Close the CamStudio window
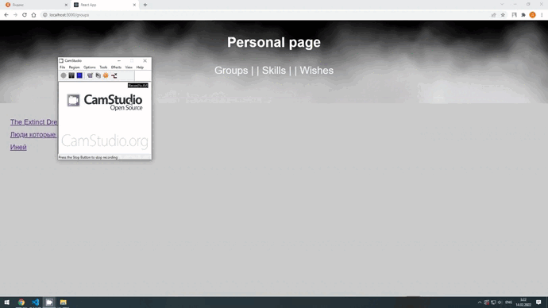 click(x=145, y=61)
